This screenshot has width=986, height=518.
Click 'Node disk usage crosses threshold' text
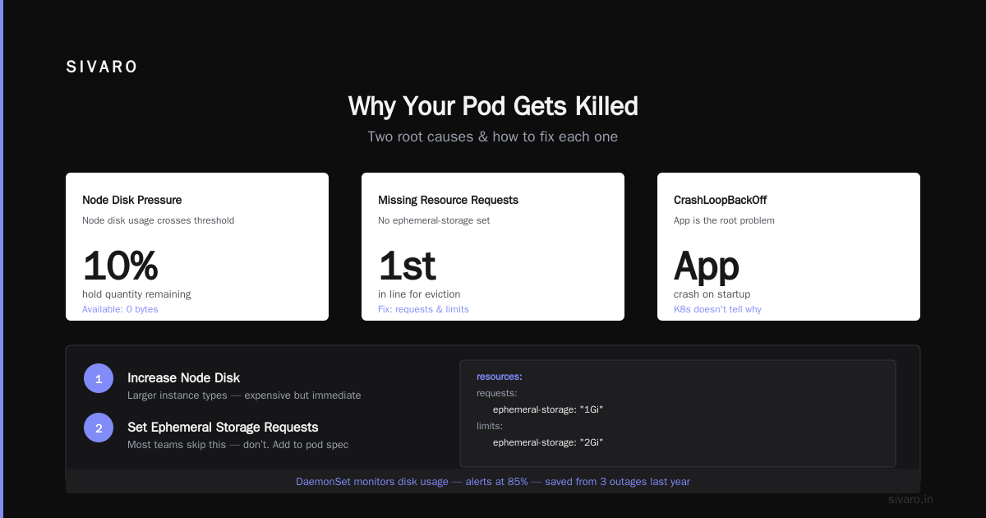[159, 220]
